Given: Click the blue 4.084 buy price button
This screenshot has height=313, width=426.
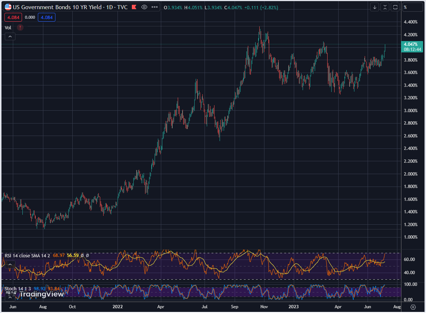Looking at the screenshot, I should [x=47, y=17].
